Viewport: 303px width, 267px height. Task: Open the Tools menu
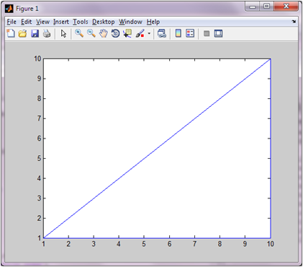click(x=81, y=22)
